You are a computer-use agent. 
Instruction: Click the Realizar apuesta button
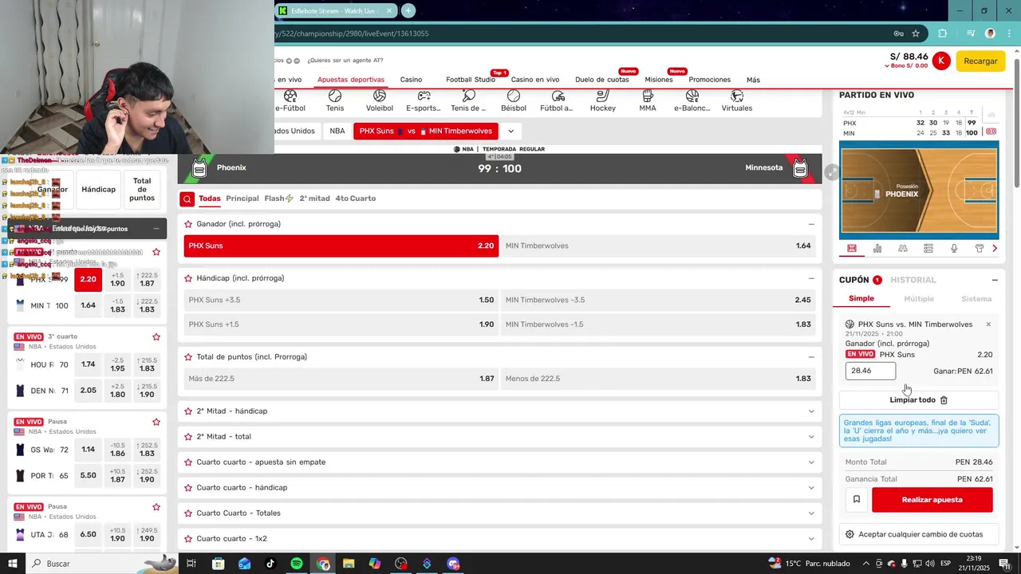(932, 500)
